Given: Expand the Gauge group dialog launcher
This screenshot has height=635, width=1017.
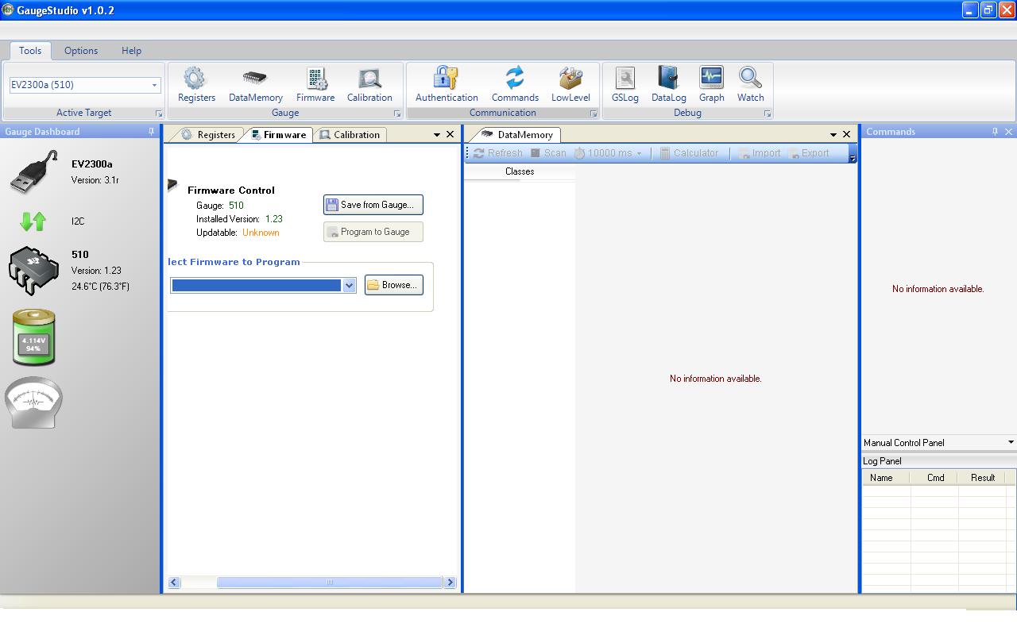Looking at the screenshot, I should click(397, 114).
